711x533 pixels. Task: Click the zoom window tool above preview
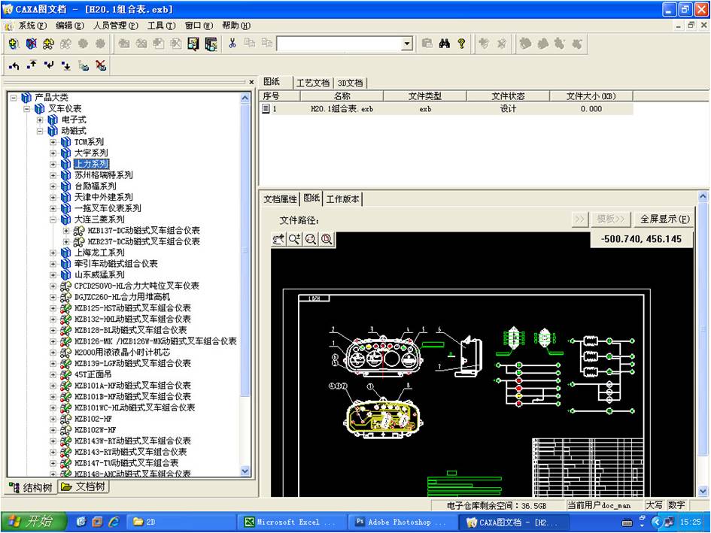pos(311,239)
